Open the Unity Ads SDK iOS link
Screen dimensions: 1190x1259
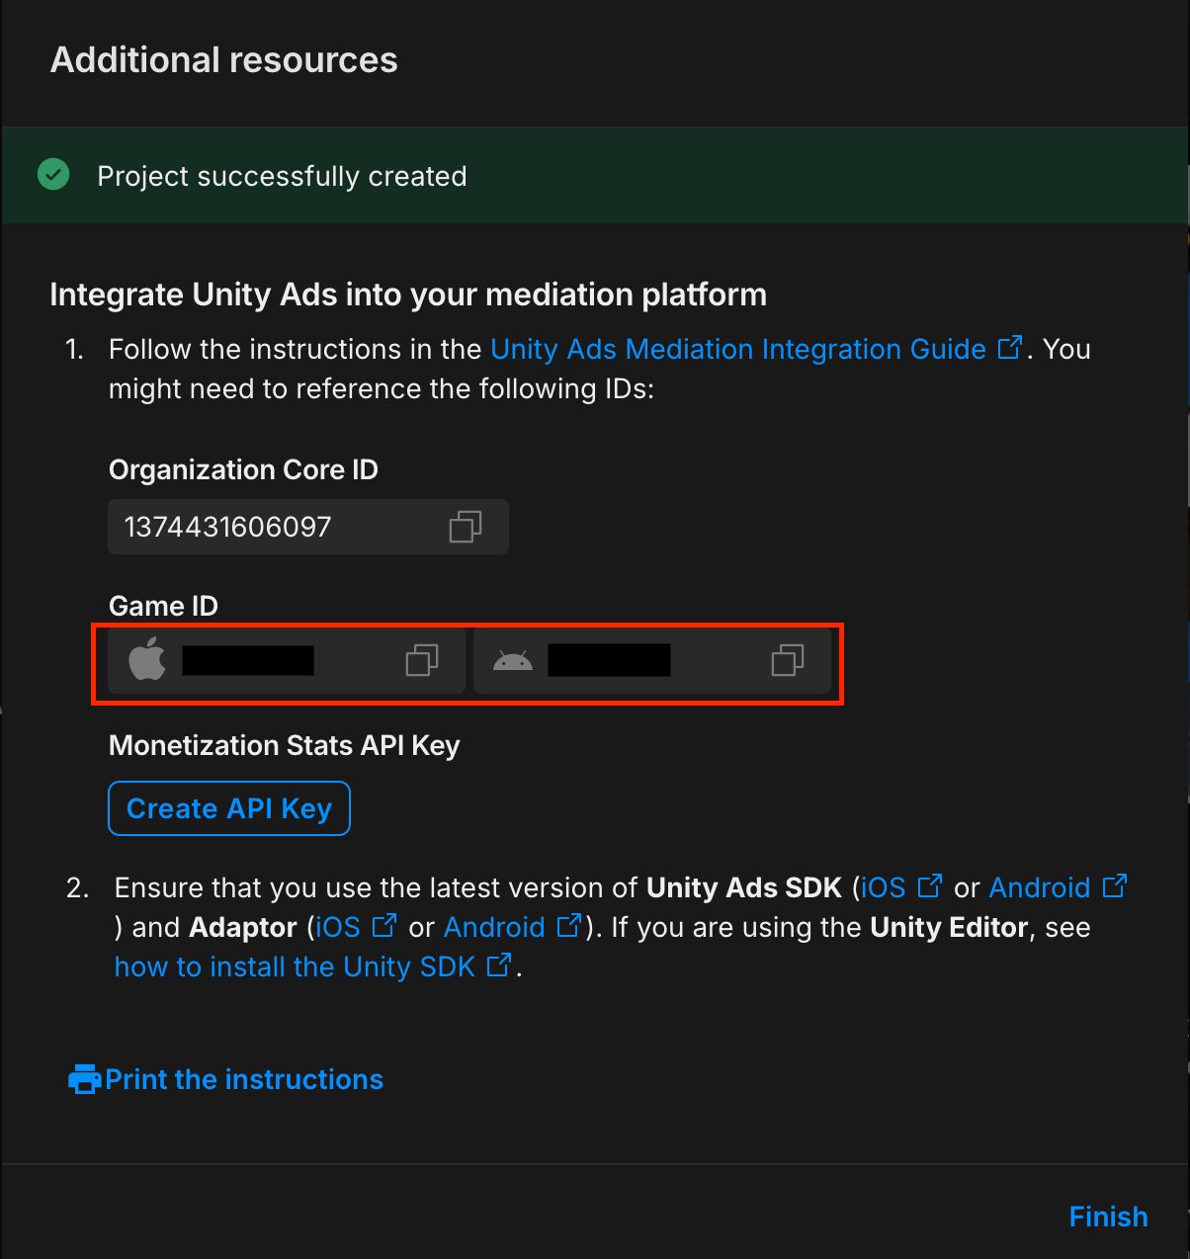coord(884,887)
